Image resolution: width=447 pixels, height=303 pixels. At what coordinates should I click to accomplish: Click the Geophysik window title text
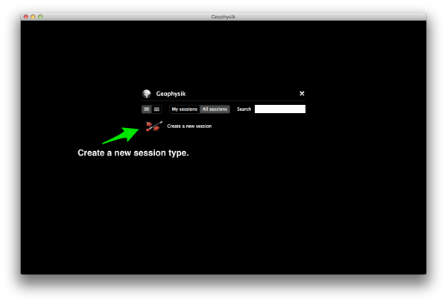(x=223, y=16)
